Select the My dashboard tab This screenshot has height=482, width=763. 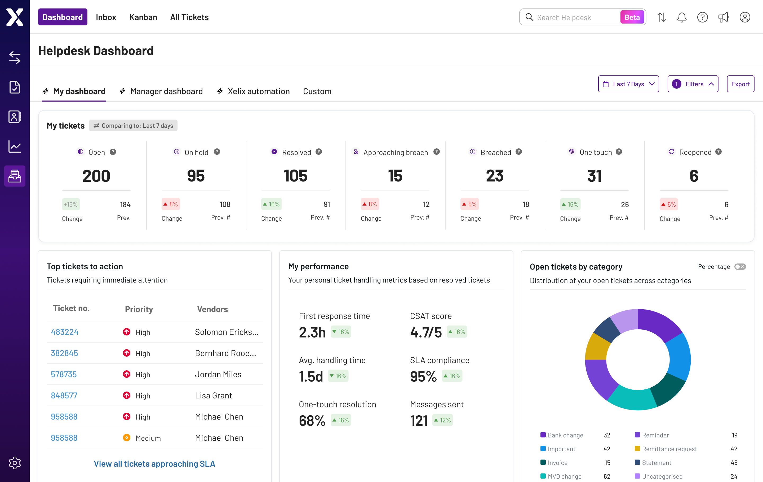point(74,92)
